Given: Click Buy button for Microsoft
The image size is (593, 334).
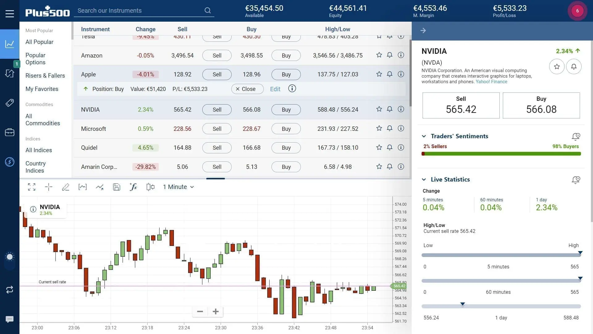Looking at the screenshot, I should [286, 129].
